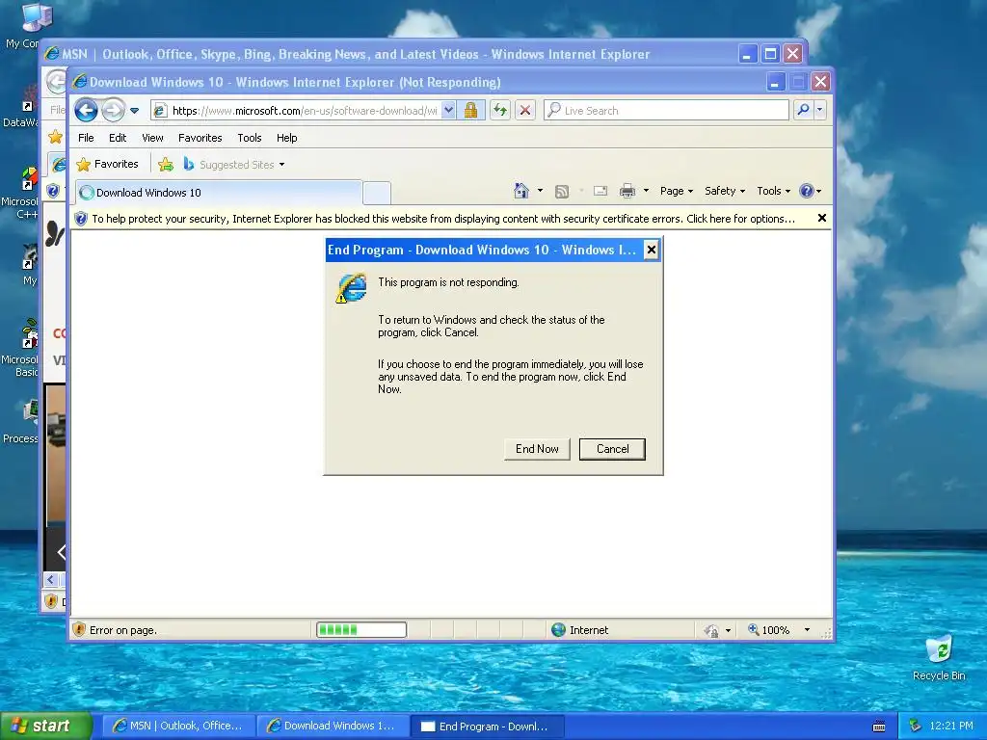Click the Print icon
Screen dimensions: 987x740
coord(627,191)
